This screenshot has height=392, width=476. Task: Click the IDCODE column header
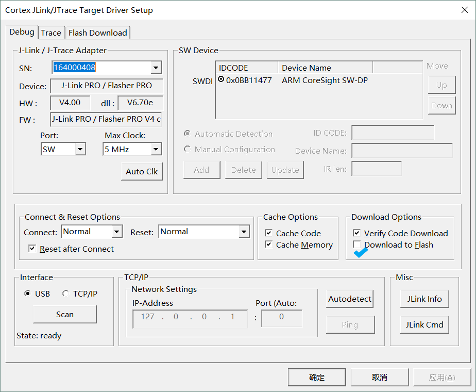click(247, 68)
